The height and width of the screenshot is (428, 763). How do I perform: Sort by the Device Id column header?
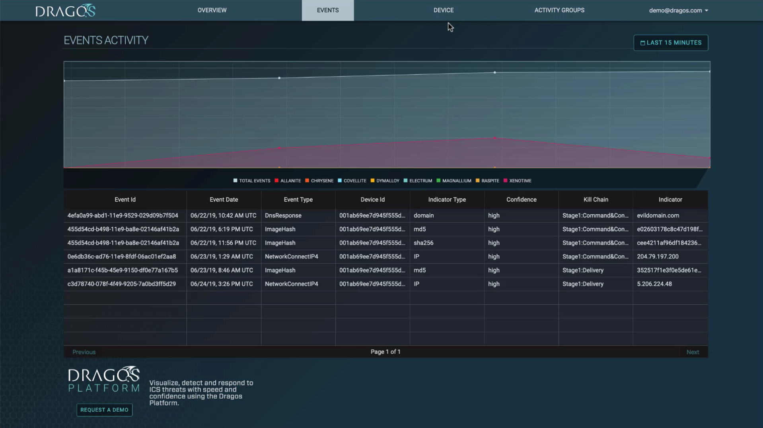[372, 200]
